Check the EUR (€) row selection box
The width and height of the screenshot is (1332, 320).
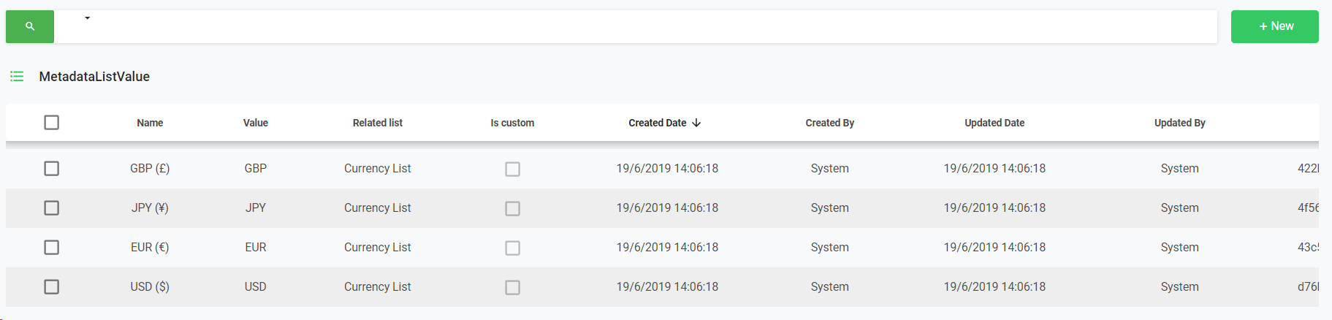(x=51, y=248)
